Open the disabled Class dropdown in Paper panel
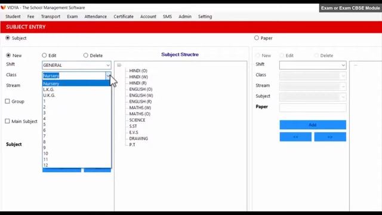Image resolution: width=382 pixels, height=215 pixels. click(313, 76)
